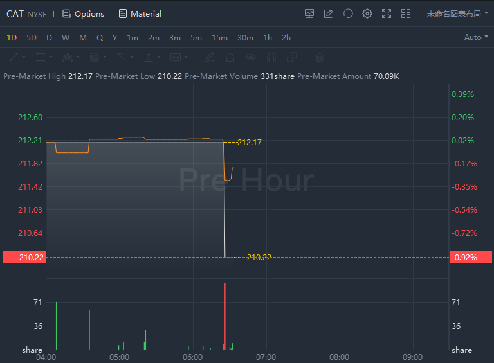Open the 未命名图表布局 layout dropdown

click(457, 13)
